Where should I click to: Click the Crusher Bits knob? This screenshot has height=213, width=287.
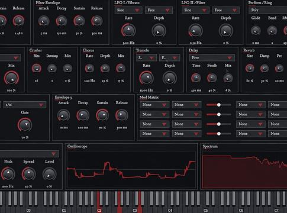[x=37, y=69]
